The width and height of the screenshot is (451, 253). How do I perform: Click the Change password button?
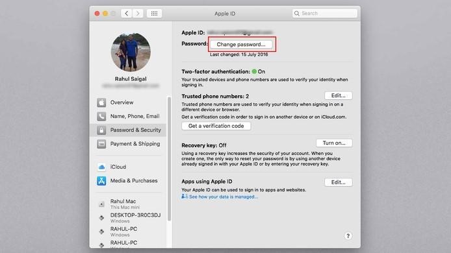[241, 44]
